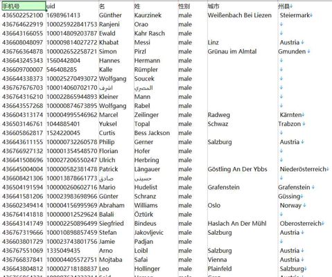Select the 州县 column header cell

(305, 6)
